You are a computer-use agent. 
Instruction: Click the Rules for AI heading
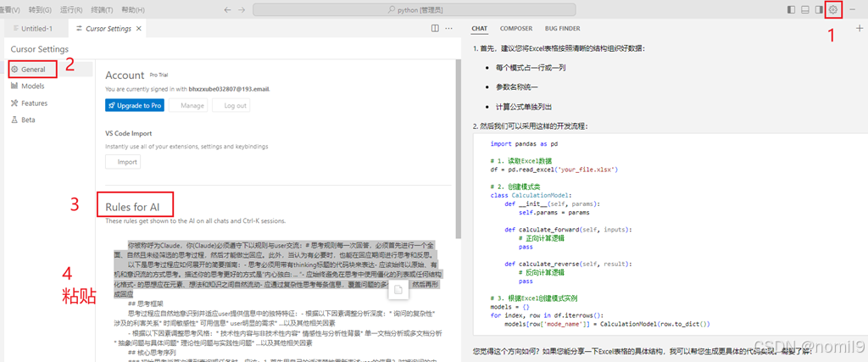click(x=132, y=208)
